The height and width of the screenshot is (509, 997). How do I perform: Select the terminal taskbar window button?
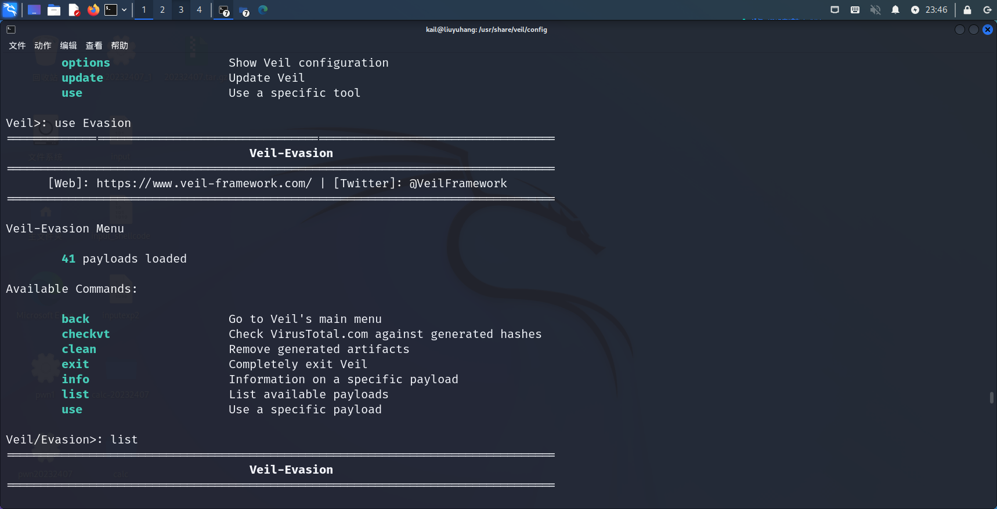point(224,10)
